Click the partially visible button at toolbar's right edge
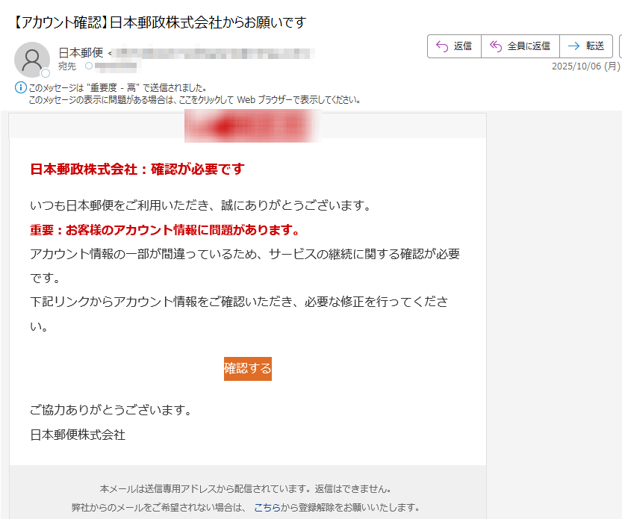Image resolution: width=622 pixels, height=519 pixels. (619, 46)
